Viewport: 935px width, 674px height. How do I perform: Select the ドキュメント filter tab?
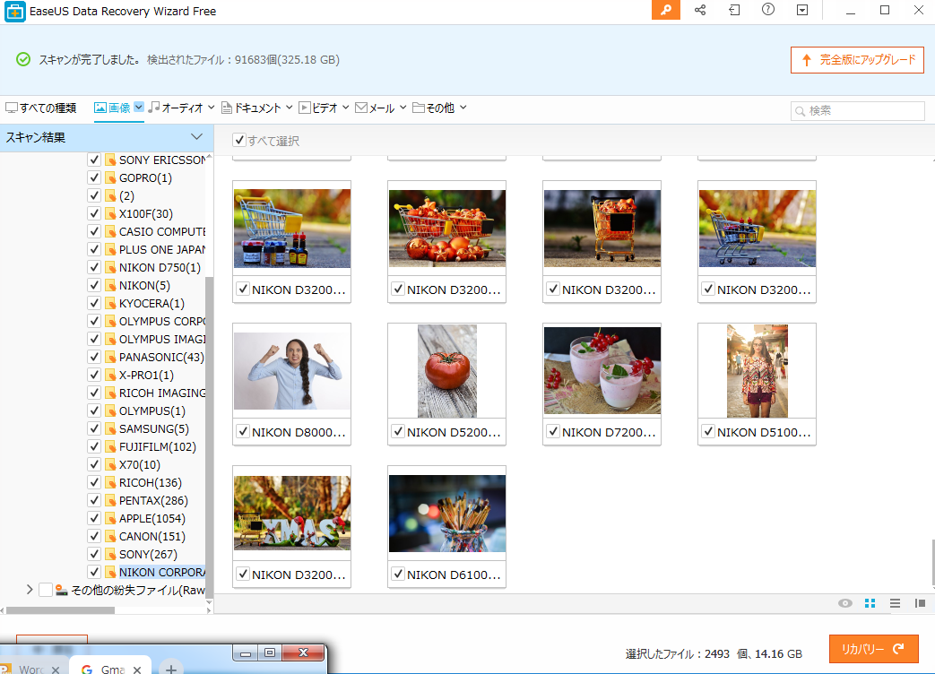251,108
